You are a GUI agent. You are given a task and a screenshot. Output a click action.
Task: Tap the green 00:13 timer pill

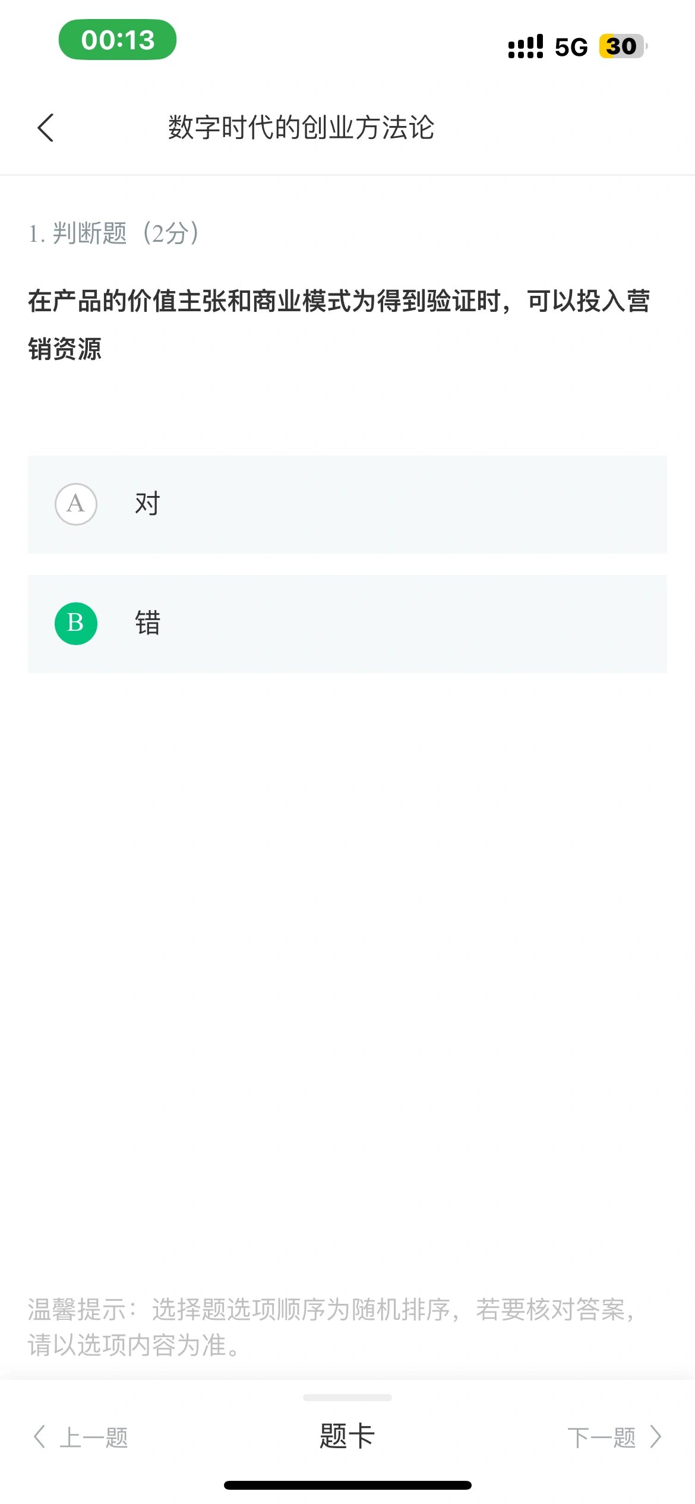[x=118, y=40]
